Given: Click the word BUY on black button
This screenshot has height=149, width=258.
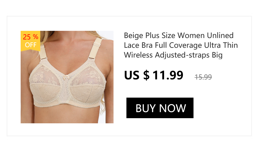Looking at the screenshot, I should click(x=146, y=108).
